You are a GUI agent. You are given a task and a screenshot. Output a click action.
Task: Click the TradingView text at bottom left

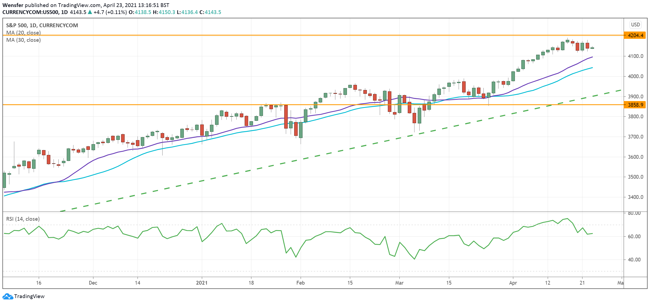tap(29, 296)
